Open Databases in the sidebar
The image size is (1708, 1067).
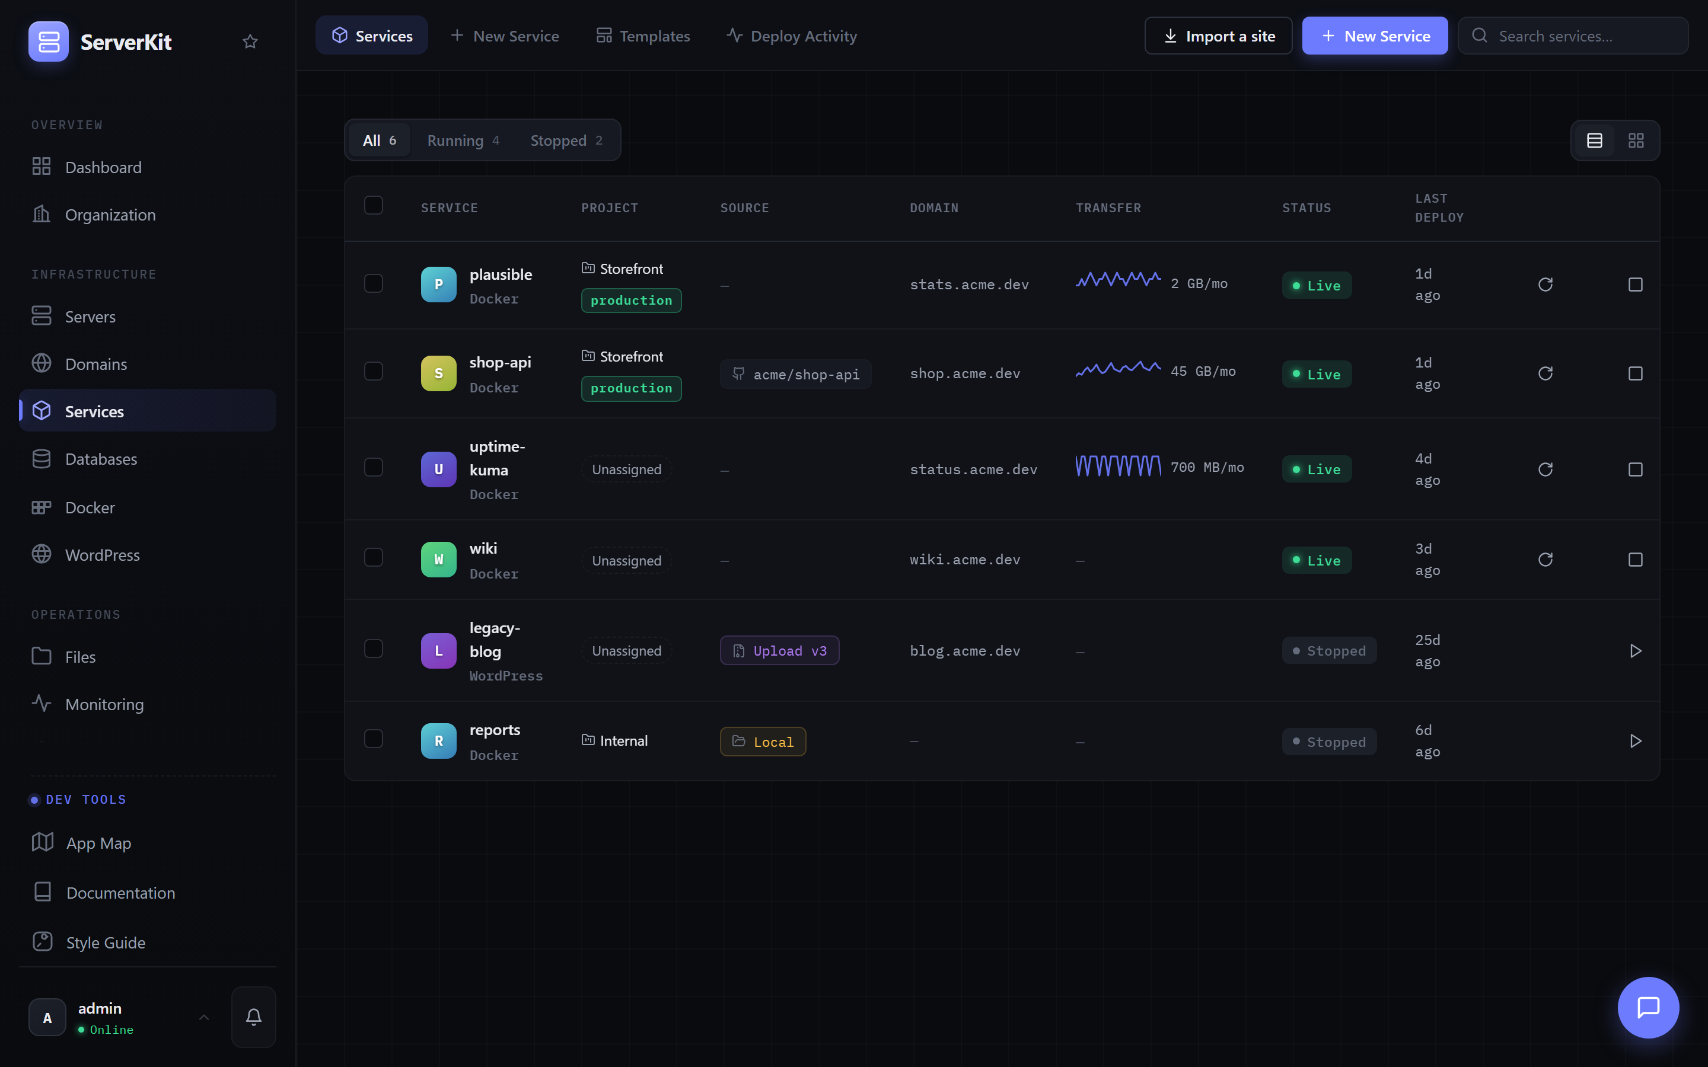pyautogui.click(x=148, y=459)
